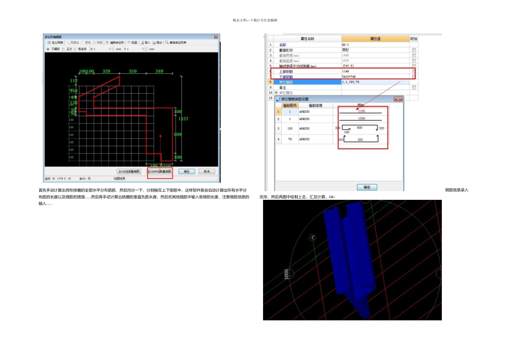Expand the 其它属性 tree row
510x360 pixels.
[x=276, y=92]
